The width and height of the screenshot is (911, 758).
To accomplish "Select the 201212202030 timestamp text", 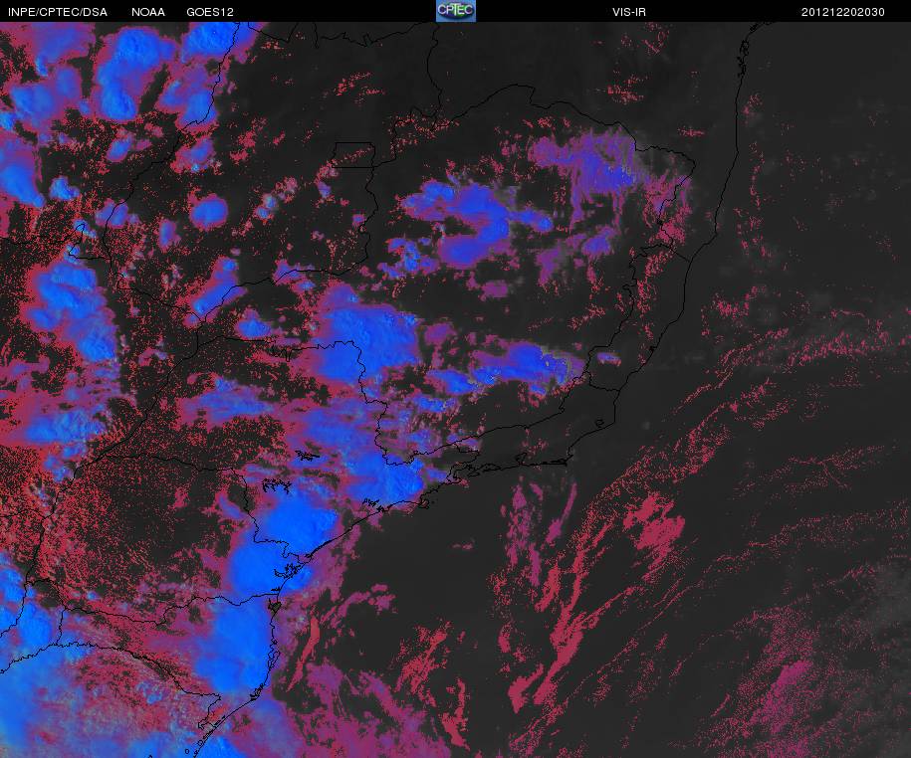I will click(843, 12).
